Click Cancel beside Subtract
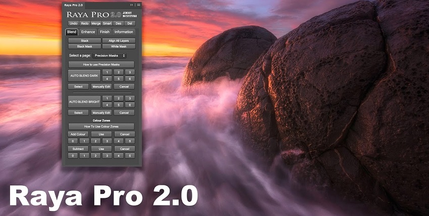 (x=125, y=149)
